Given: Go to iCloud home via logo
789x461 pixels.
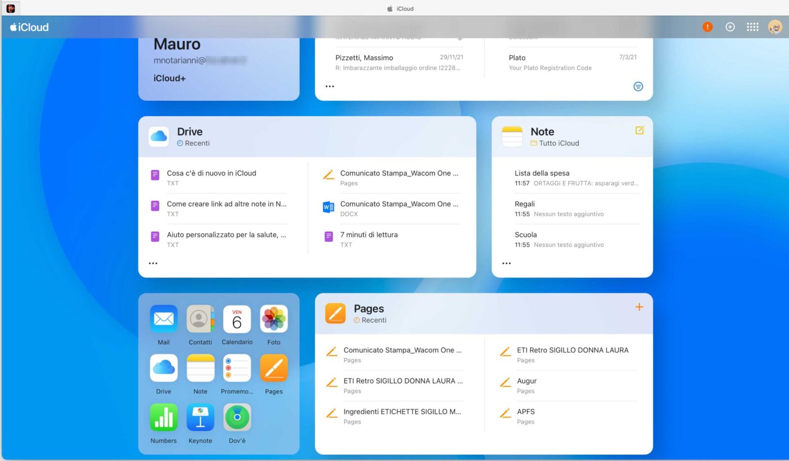Looking at the screenshot, I should pyautogui.click(x=30, y=27).
